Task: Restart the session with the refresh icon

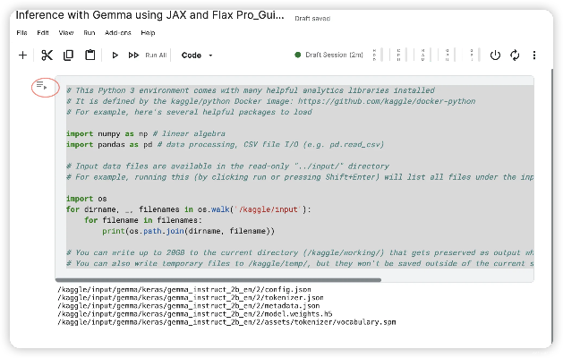Action: [x=515, y=55]
